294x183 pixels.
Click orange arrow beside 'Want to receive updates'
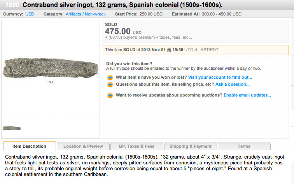pyautogui.click(x=110, y=95)
